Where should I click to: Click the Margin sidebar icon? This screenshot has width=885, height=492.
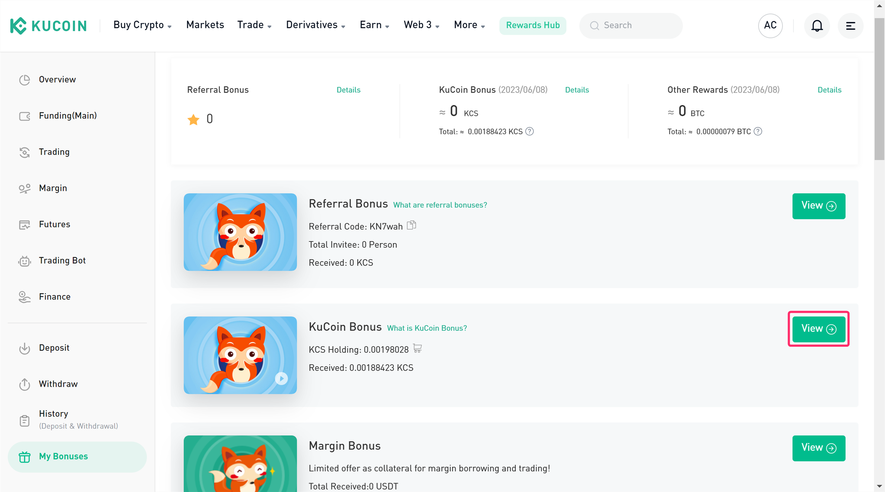(24, 189)
